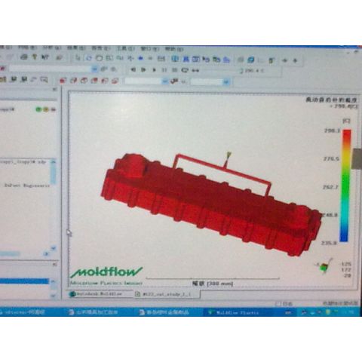Click the red icon between the two dropdowns
The image size is (362, 362).
tap(174, 81)
